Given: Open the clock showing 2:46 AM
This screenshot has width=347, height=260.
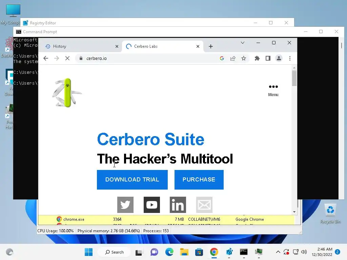Looking at the screenshot, I should pos(322,252).
